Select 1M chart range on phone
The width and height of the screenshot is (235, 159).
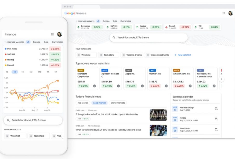coord(23,72)
